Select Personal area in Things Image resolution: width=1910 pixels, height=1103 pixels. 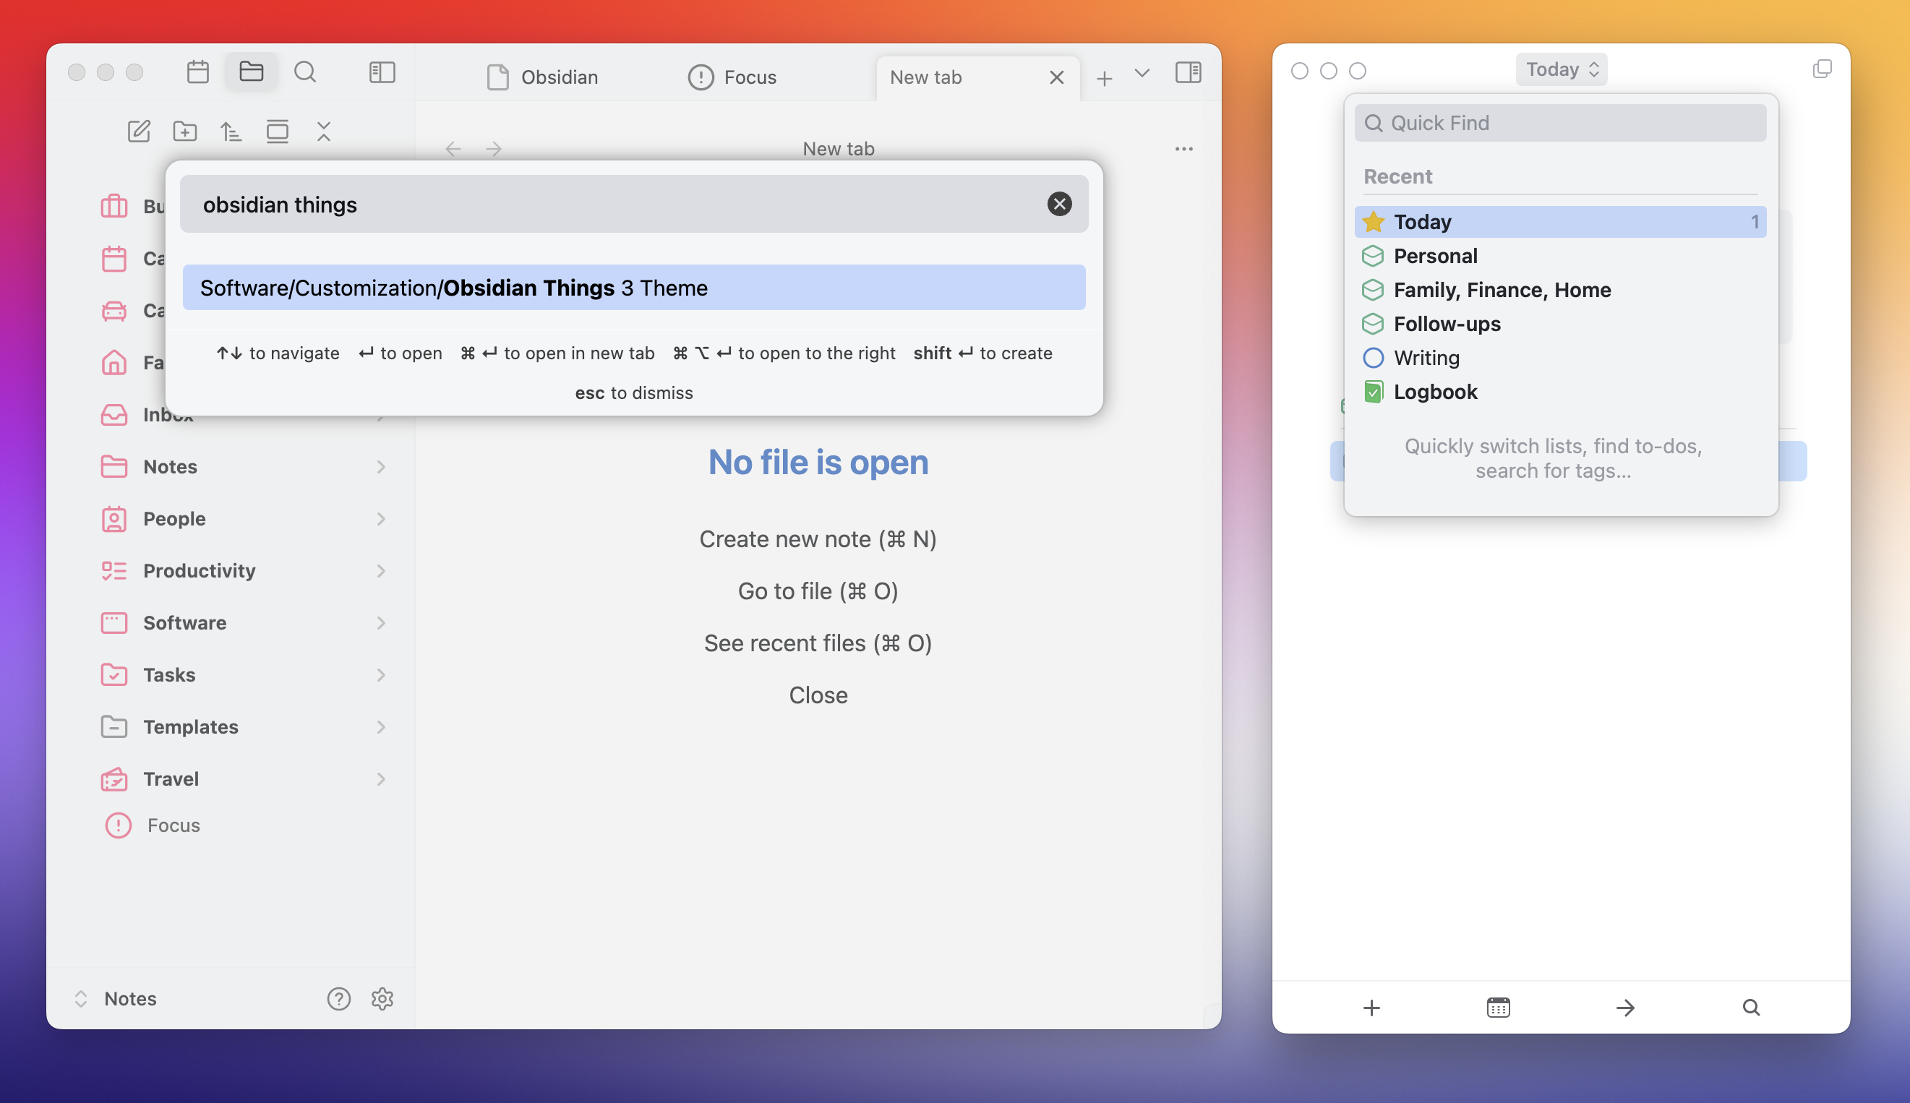(x=1561, y=256)
